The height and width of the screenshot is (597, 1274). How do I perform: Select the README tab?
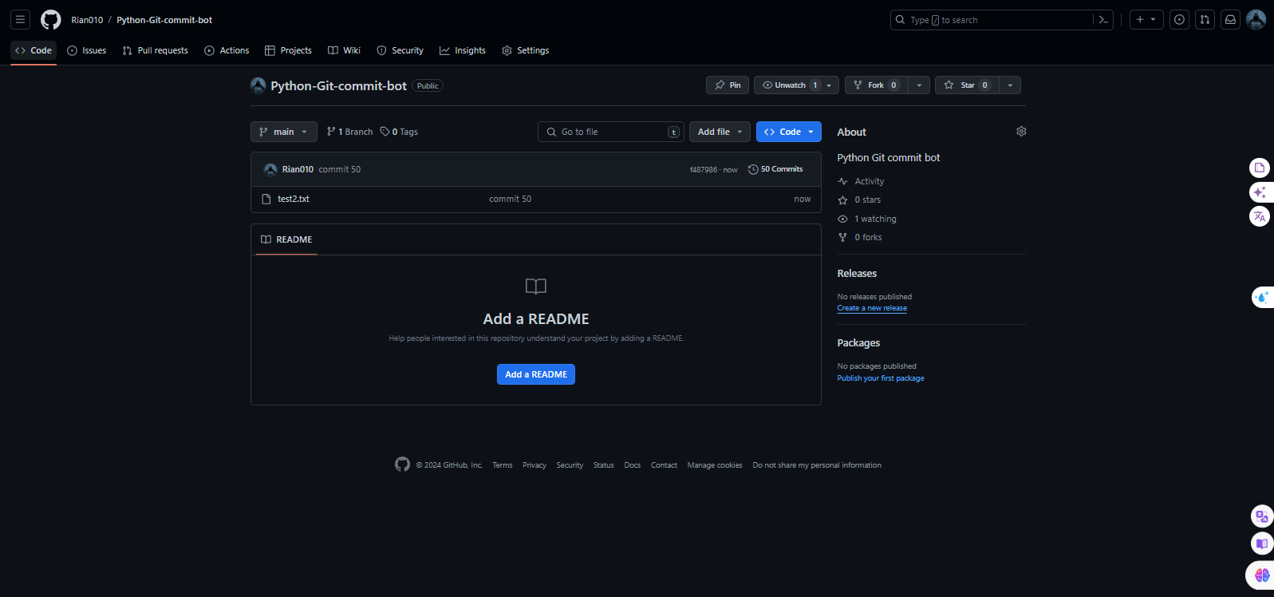[286, 239]
